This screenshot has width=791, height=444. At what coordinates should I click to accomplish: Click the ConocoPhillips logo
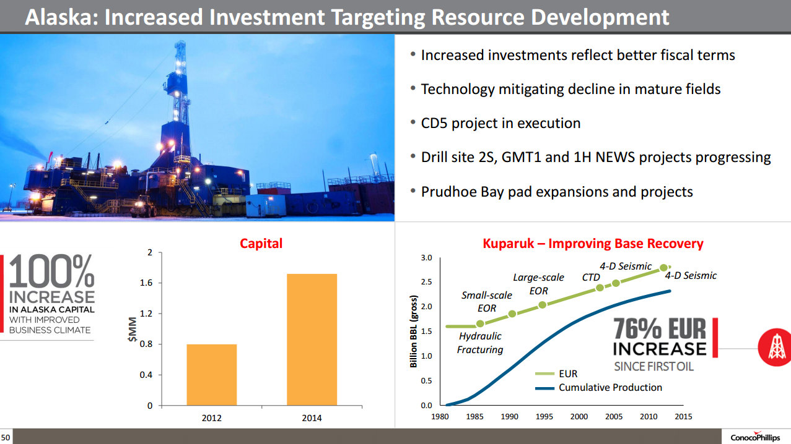pyautogui.click(x=755, y=437)
